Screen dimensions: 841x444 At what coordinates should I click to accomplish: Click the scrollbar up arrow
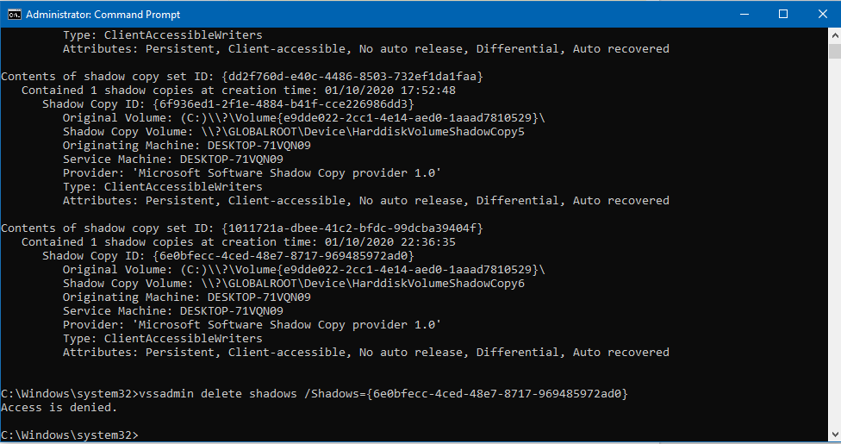pos(835,36)
